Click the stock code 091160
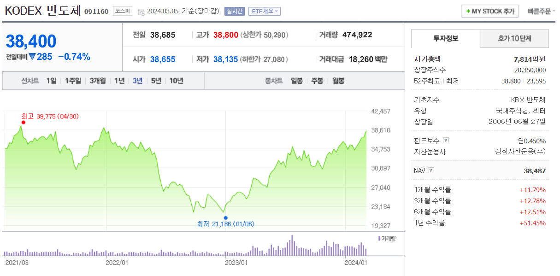The width and height of the screenshot is (560, 276). tap(96, 12)
